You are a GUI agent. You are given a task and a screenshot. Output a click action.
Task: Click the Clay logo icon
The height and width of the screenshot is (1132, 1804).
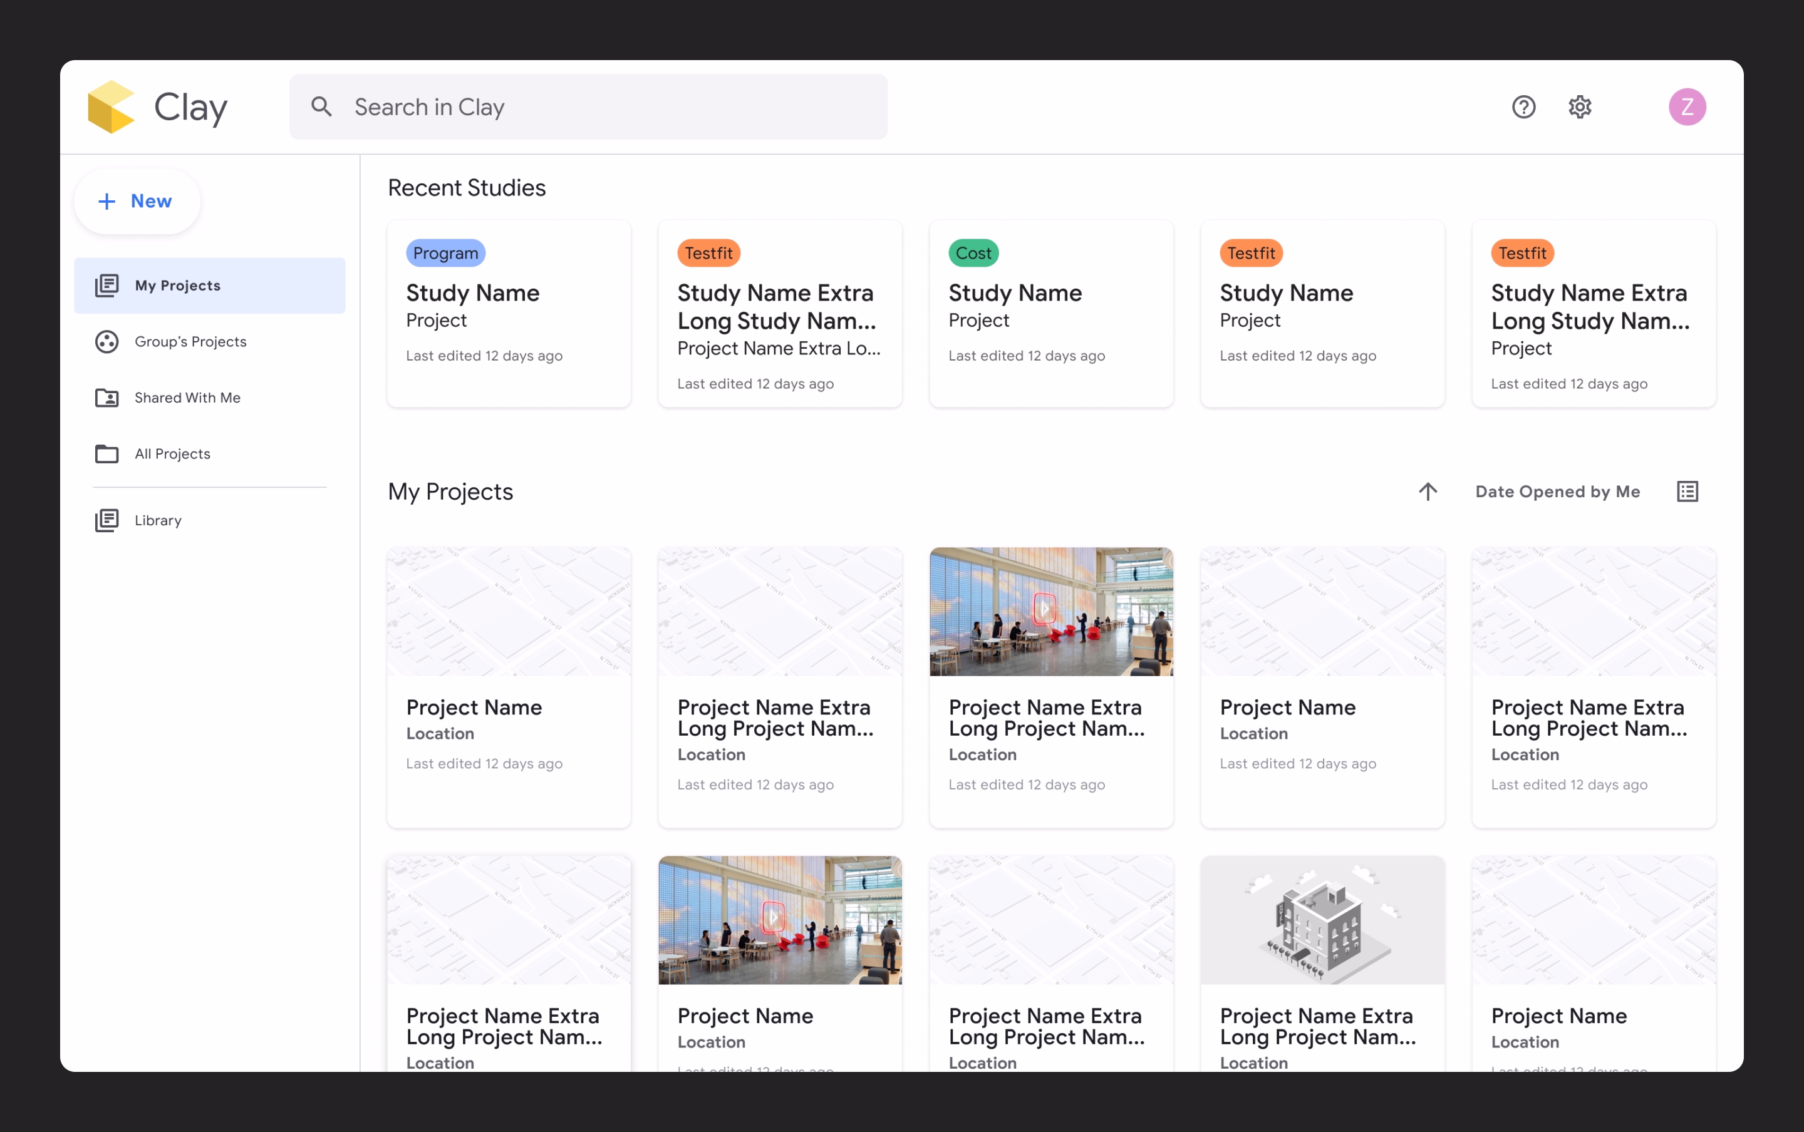coord(111,107)
